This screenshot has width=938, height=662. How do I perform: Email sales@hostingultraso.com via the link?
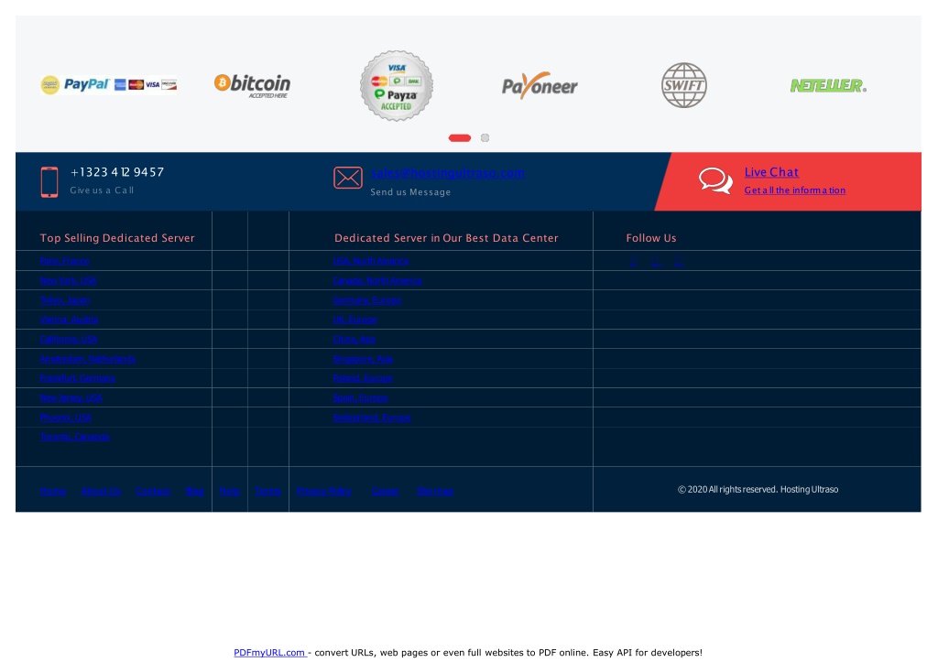(x=447, y=173)
